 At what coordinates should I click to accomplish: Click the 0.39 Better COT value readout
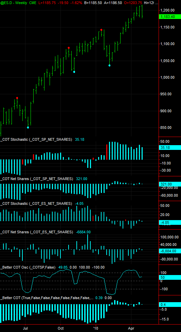[x=99, y=298]
